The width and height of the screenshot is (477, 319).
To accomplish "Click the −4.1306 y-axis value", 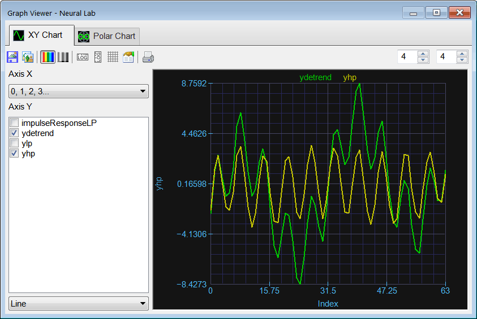I will click(192, 234).
